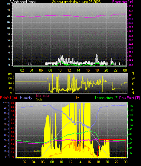The image size is (141, 166).
Task: Click the orange 'UV' legend label
Action: click(x=77, y=98)
